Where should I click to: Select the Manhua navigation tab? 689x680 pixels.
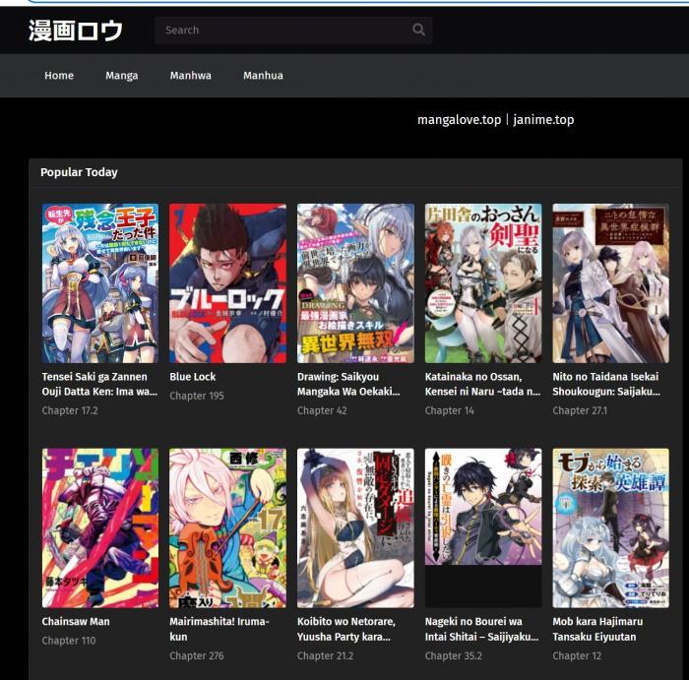pos(263,76)
